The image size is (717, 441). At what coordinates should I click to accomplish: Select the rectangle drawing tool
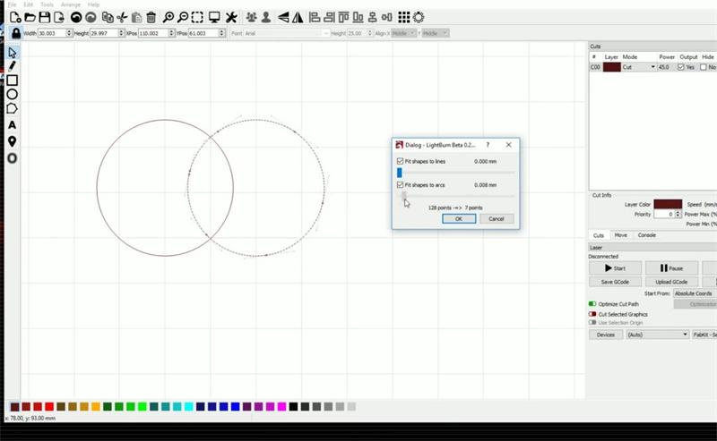pos(13,81)
